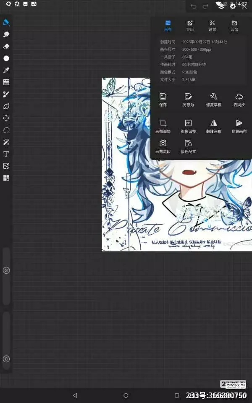The image size is (252, 403).
Task: Select the eraser tool
Action: tap(6, 47)
